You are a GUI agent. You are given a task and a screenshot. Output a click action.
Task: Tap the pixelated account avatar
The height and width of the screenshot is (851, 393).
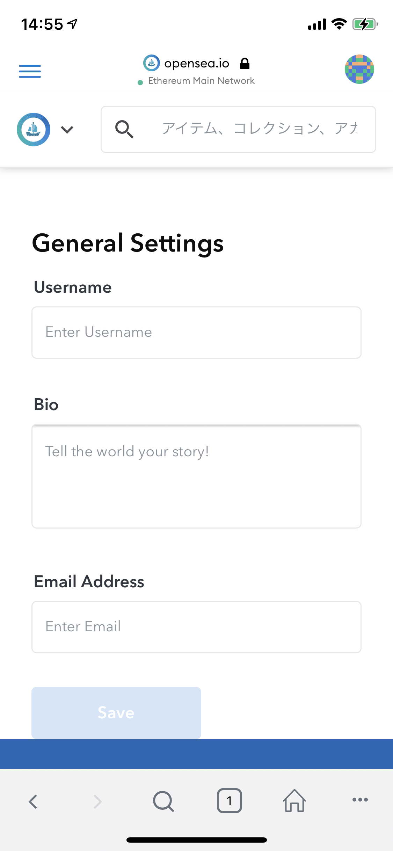click(x=359, y=69)
